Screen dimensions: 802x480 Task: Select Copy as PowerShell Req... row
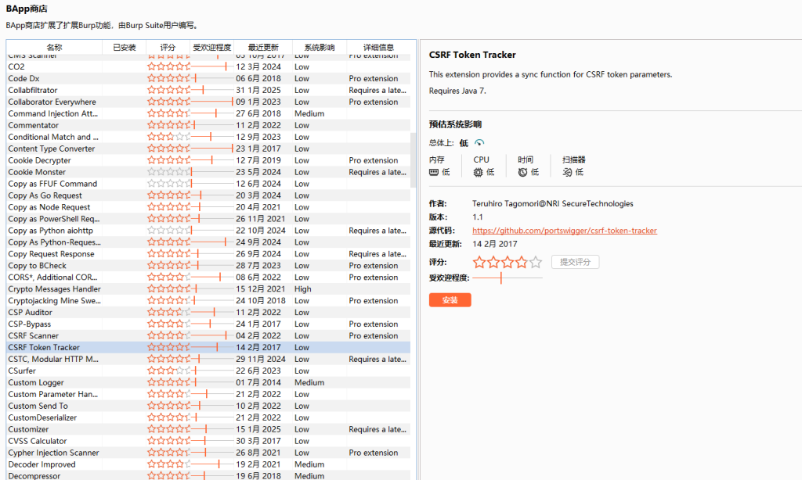pos(208,219)
